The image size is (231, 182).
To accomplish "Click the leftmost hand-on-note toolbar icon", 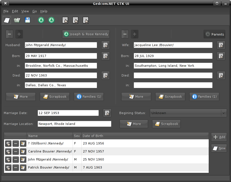I will pos(65,20).
